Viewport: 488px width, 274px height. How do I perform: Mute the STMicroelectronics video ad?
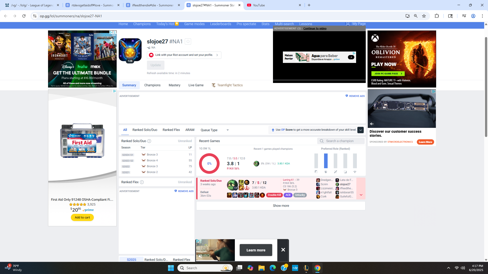(372, 124)
